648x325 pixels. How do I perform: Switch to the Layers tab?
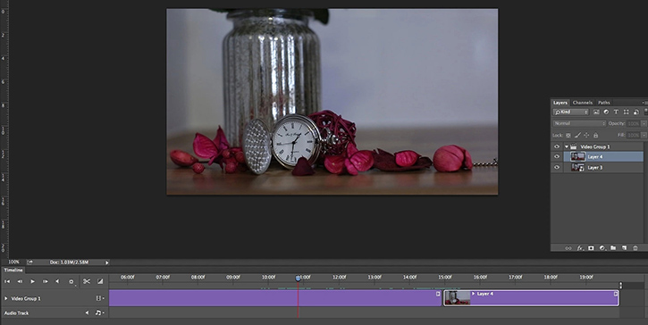(560, 103)
